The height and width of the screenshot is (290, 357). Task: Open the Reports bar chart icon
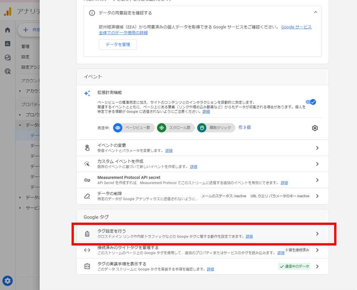[8, 43]
